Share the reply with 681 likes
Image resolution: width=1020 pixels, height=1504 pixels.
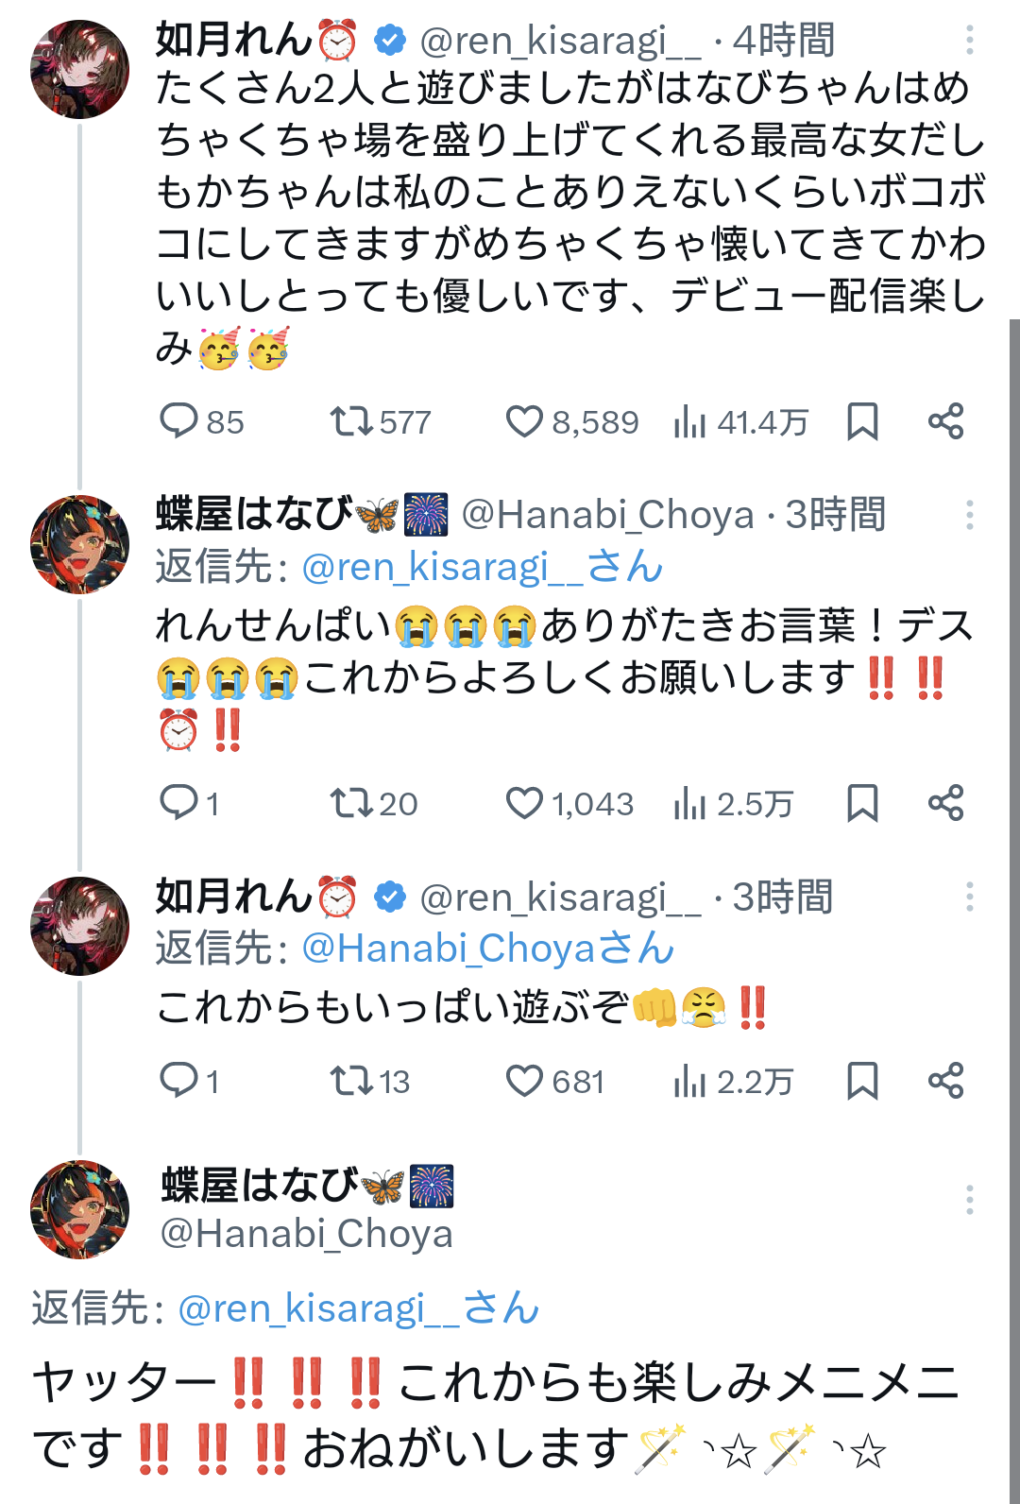pos(945,1081)
